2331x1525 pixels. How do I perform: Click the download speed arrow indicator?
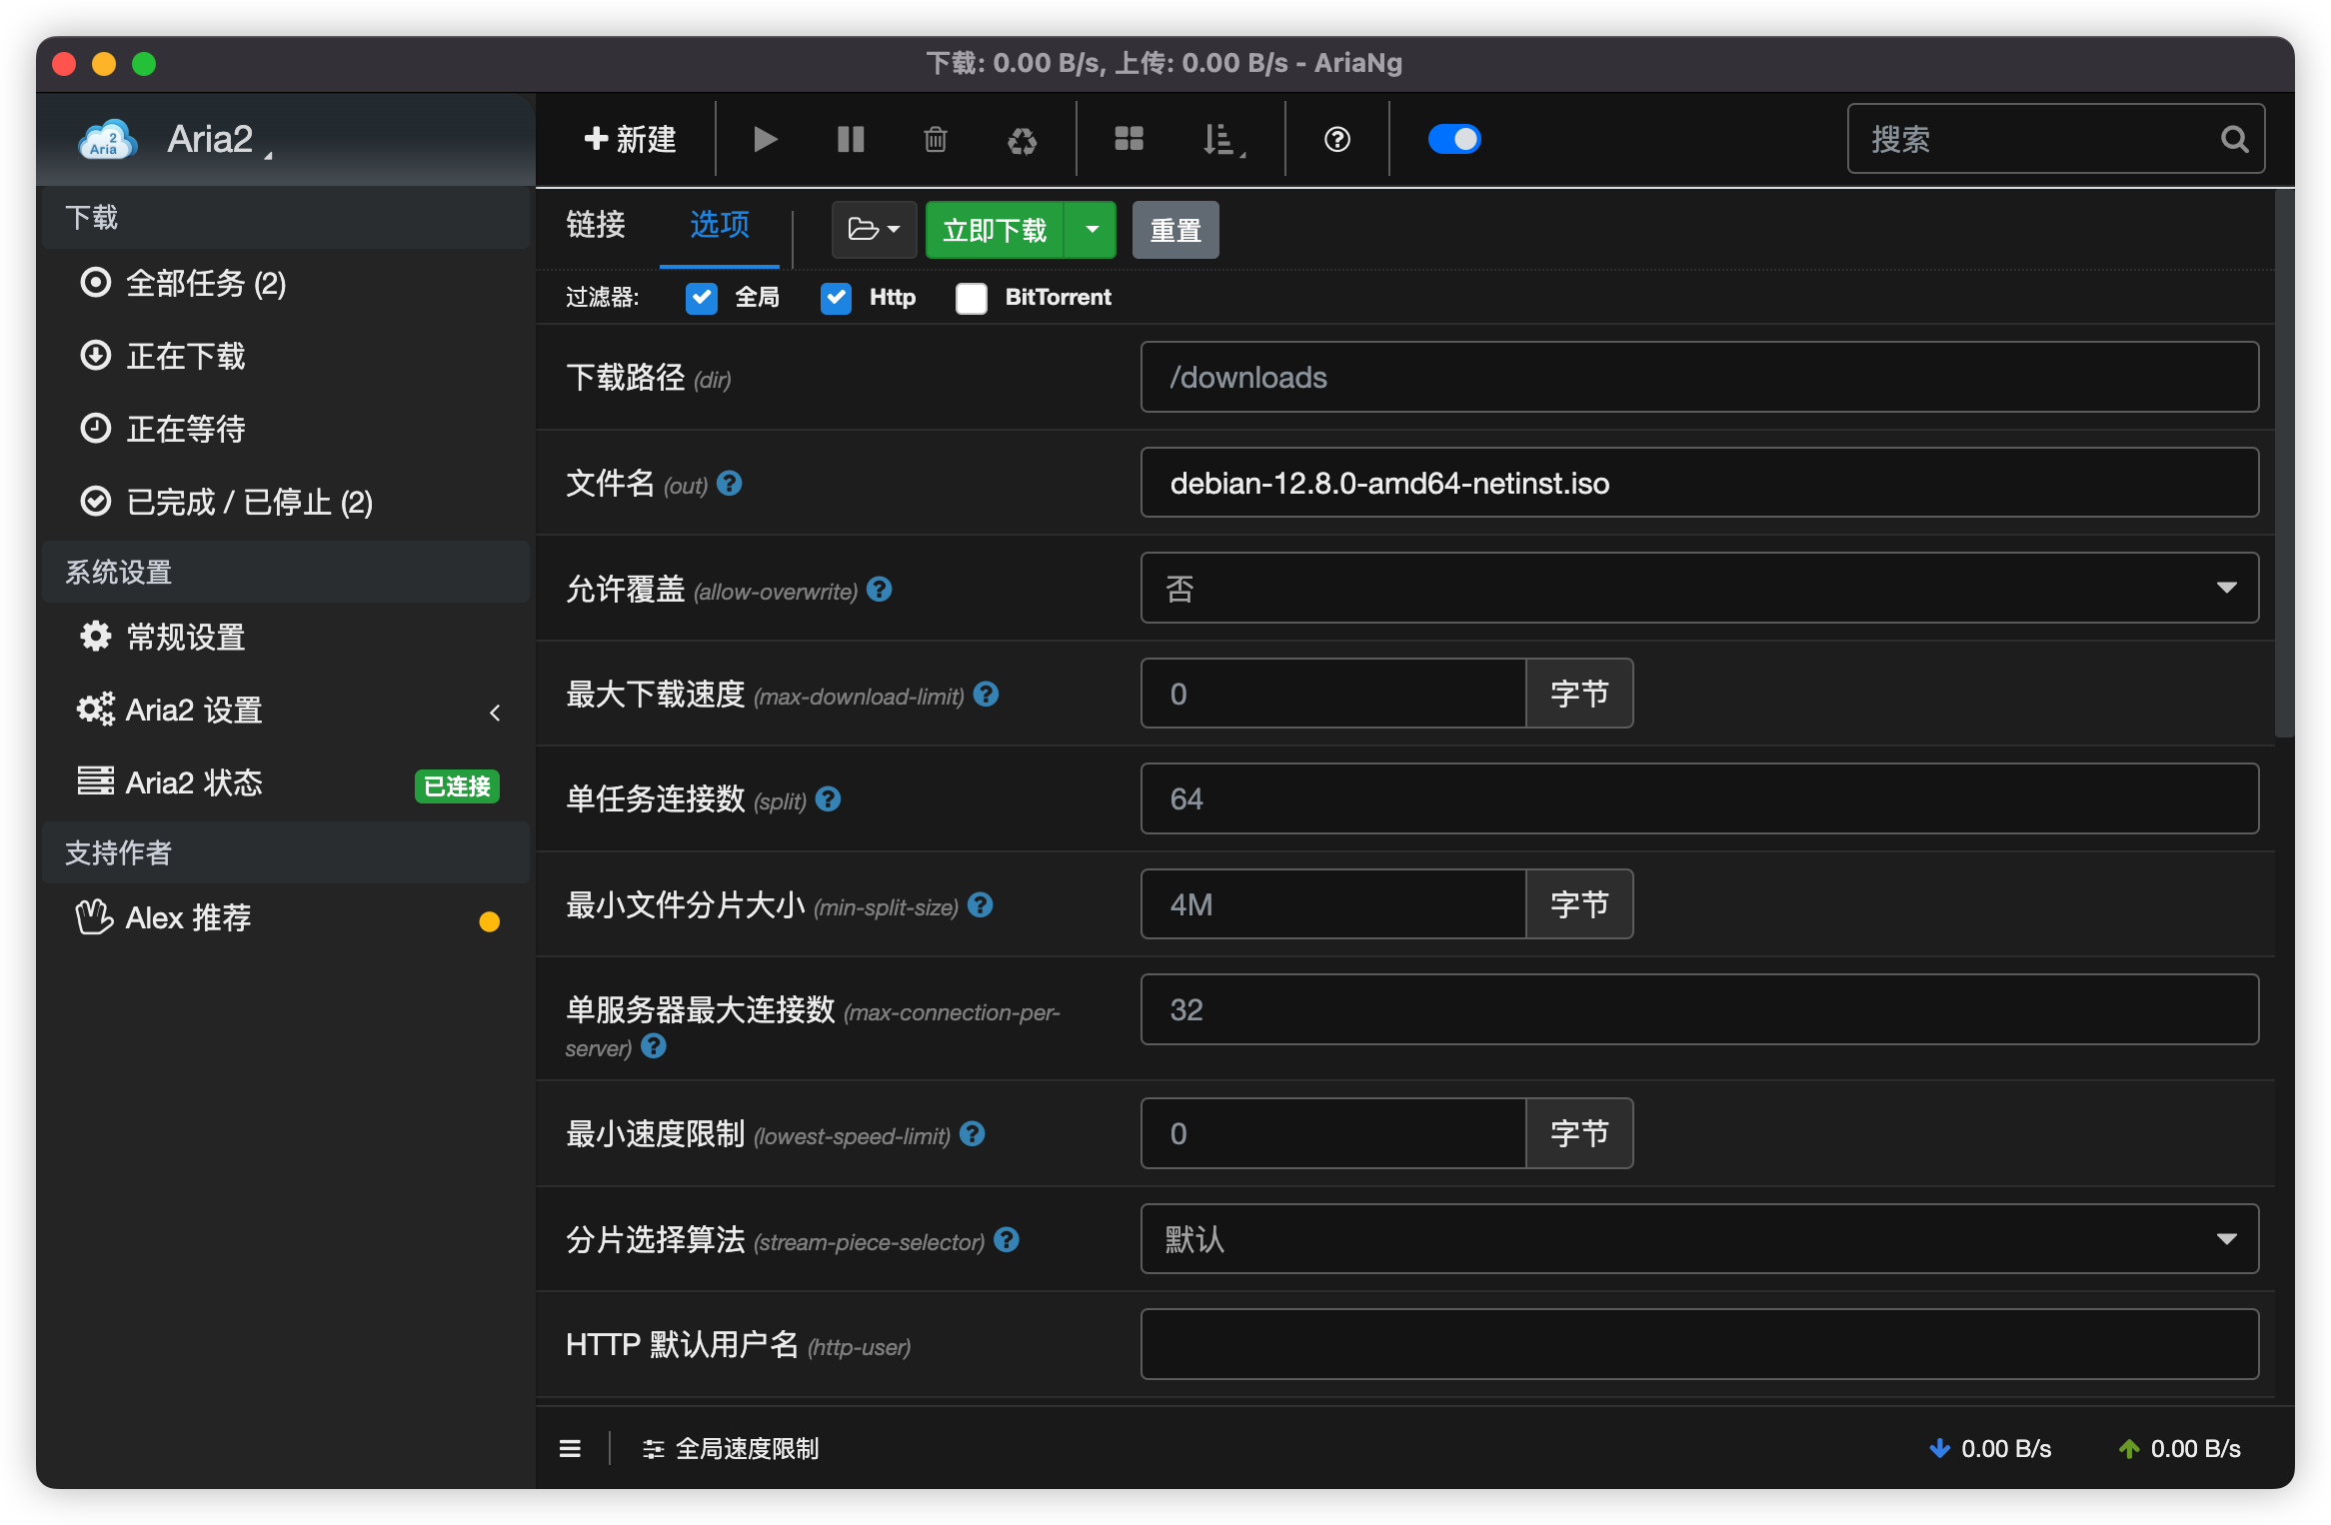tap(1939, 1449)
